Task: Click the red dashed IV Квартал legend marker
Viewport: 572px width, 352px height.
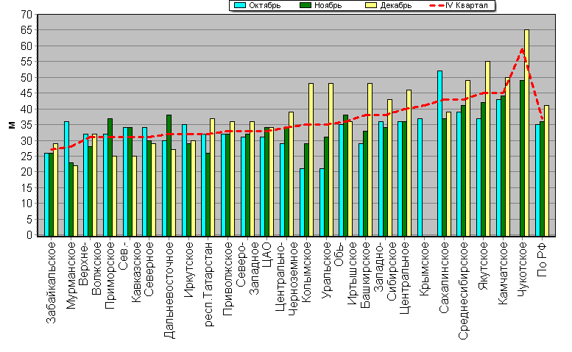Action: coord(437,5)
